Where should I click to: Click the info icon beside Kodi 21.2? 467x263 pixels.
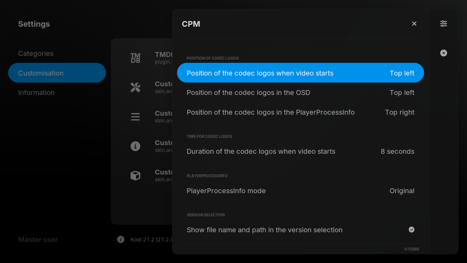tap(121, 240)
